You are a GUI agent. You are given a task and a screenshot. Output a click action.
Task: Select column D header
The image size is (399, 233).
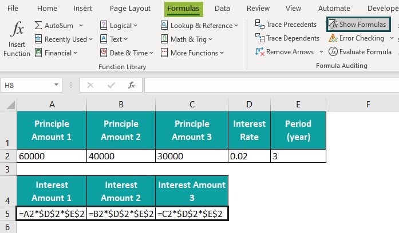click(x=250, y=105)
